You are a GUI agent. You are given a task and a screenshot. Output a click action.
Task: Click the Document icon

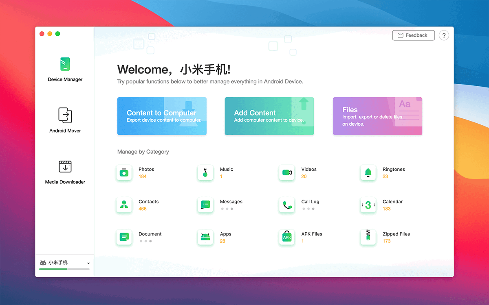[x=124, y=237]
